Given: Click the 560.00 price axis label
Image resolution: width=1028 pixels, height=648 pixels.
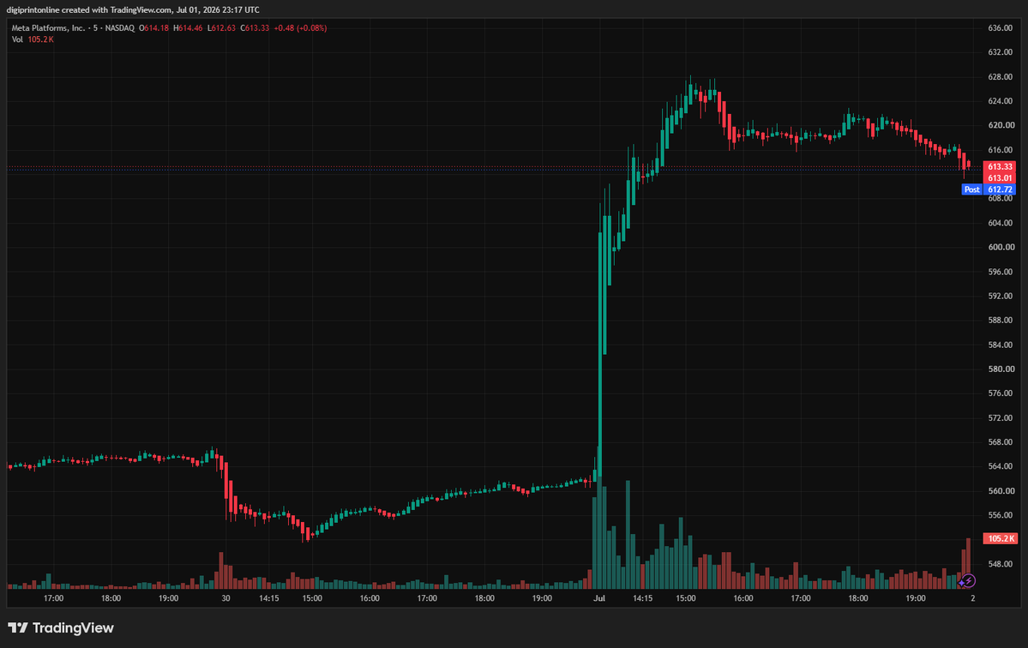Looking at the screenshot, I should [x=1001, y=491].
